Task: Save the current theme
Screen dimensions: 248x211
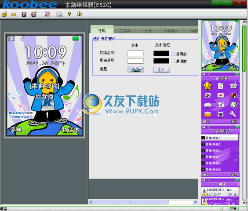Action: point(24,15)
